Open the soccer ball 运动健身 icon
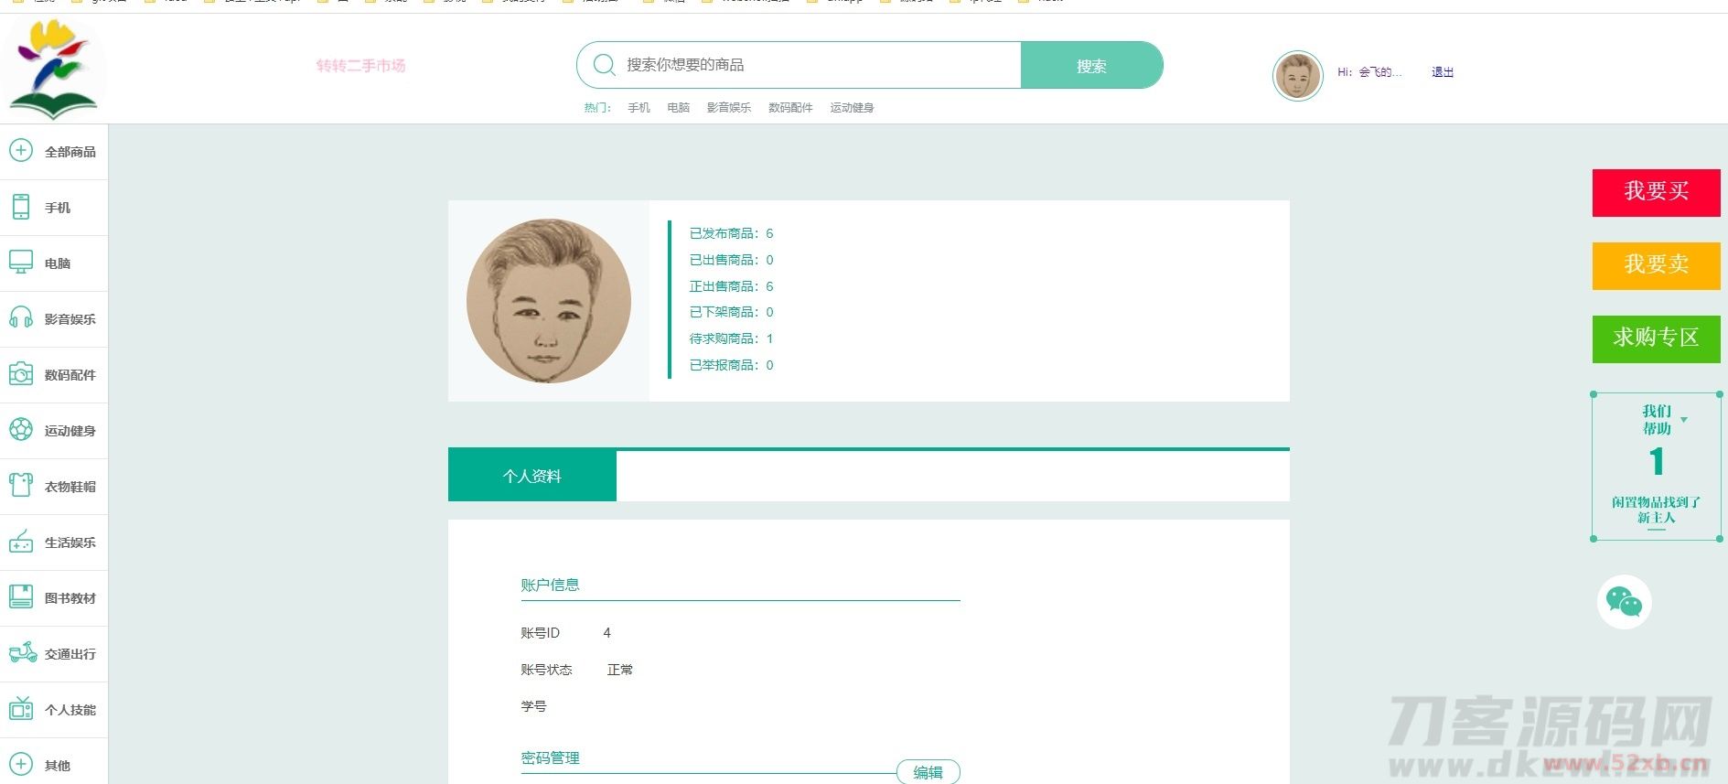The width and height of the screenshot is (1728, 784). tap(21, 430)
